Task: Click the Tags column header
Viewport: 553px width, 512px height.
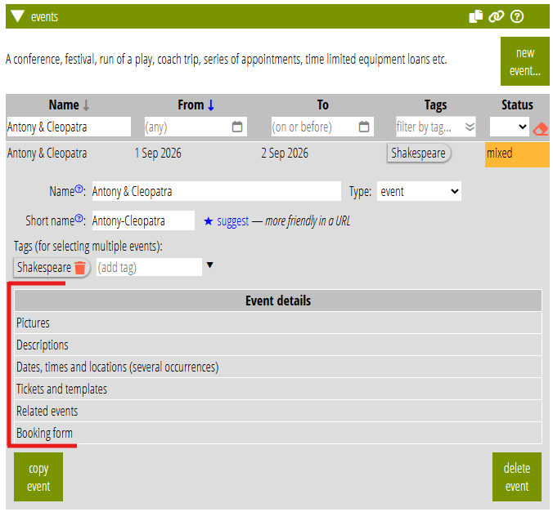Action: (435, 105)
